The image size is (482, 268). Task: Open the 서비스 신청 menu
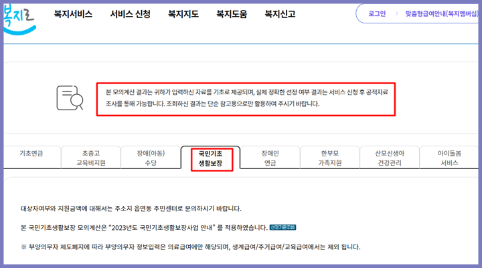point(131,14)
